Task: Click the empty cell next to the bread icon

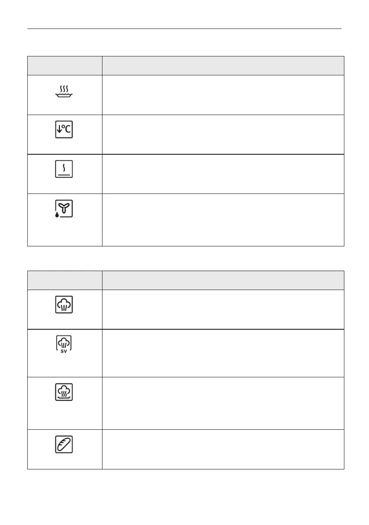Action: coord(223,449)
